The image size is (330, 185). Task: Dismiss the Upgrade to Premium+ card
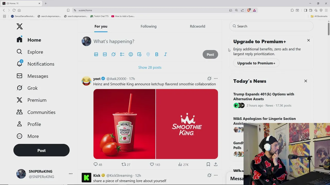click(x=308, y=40)
